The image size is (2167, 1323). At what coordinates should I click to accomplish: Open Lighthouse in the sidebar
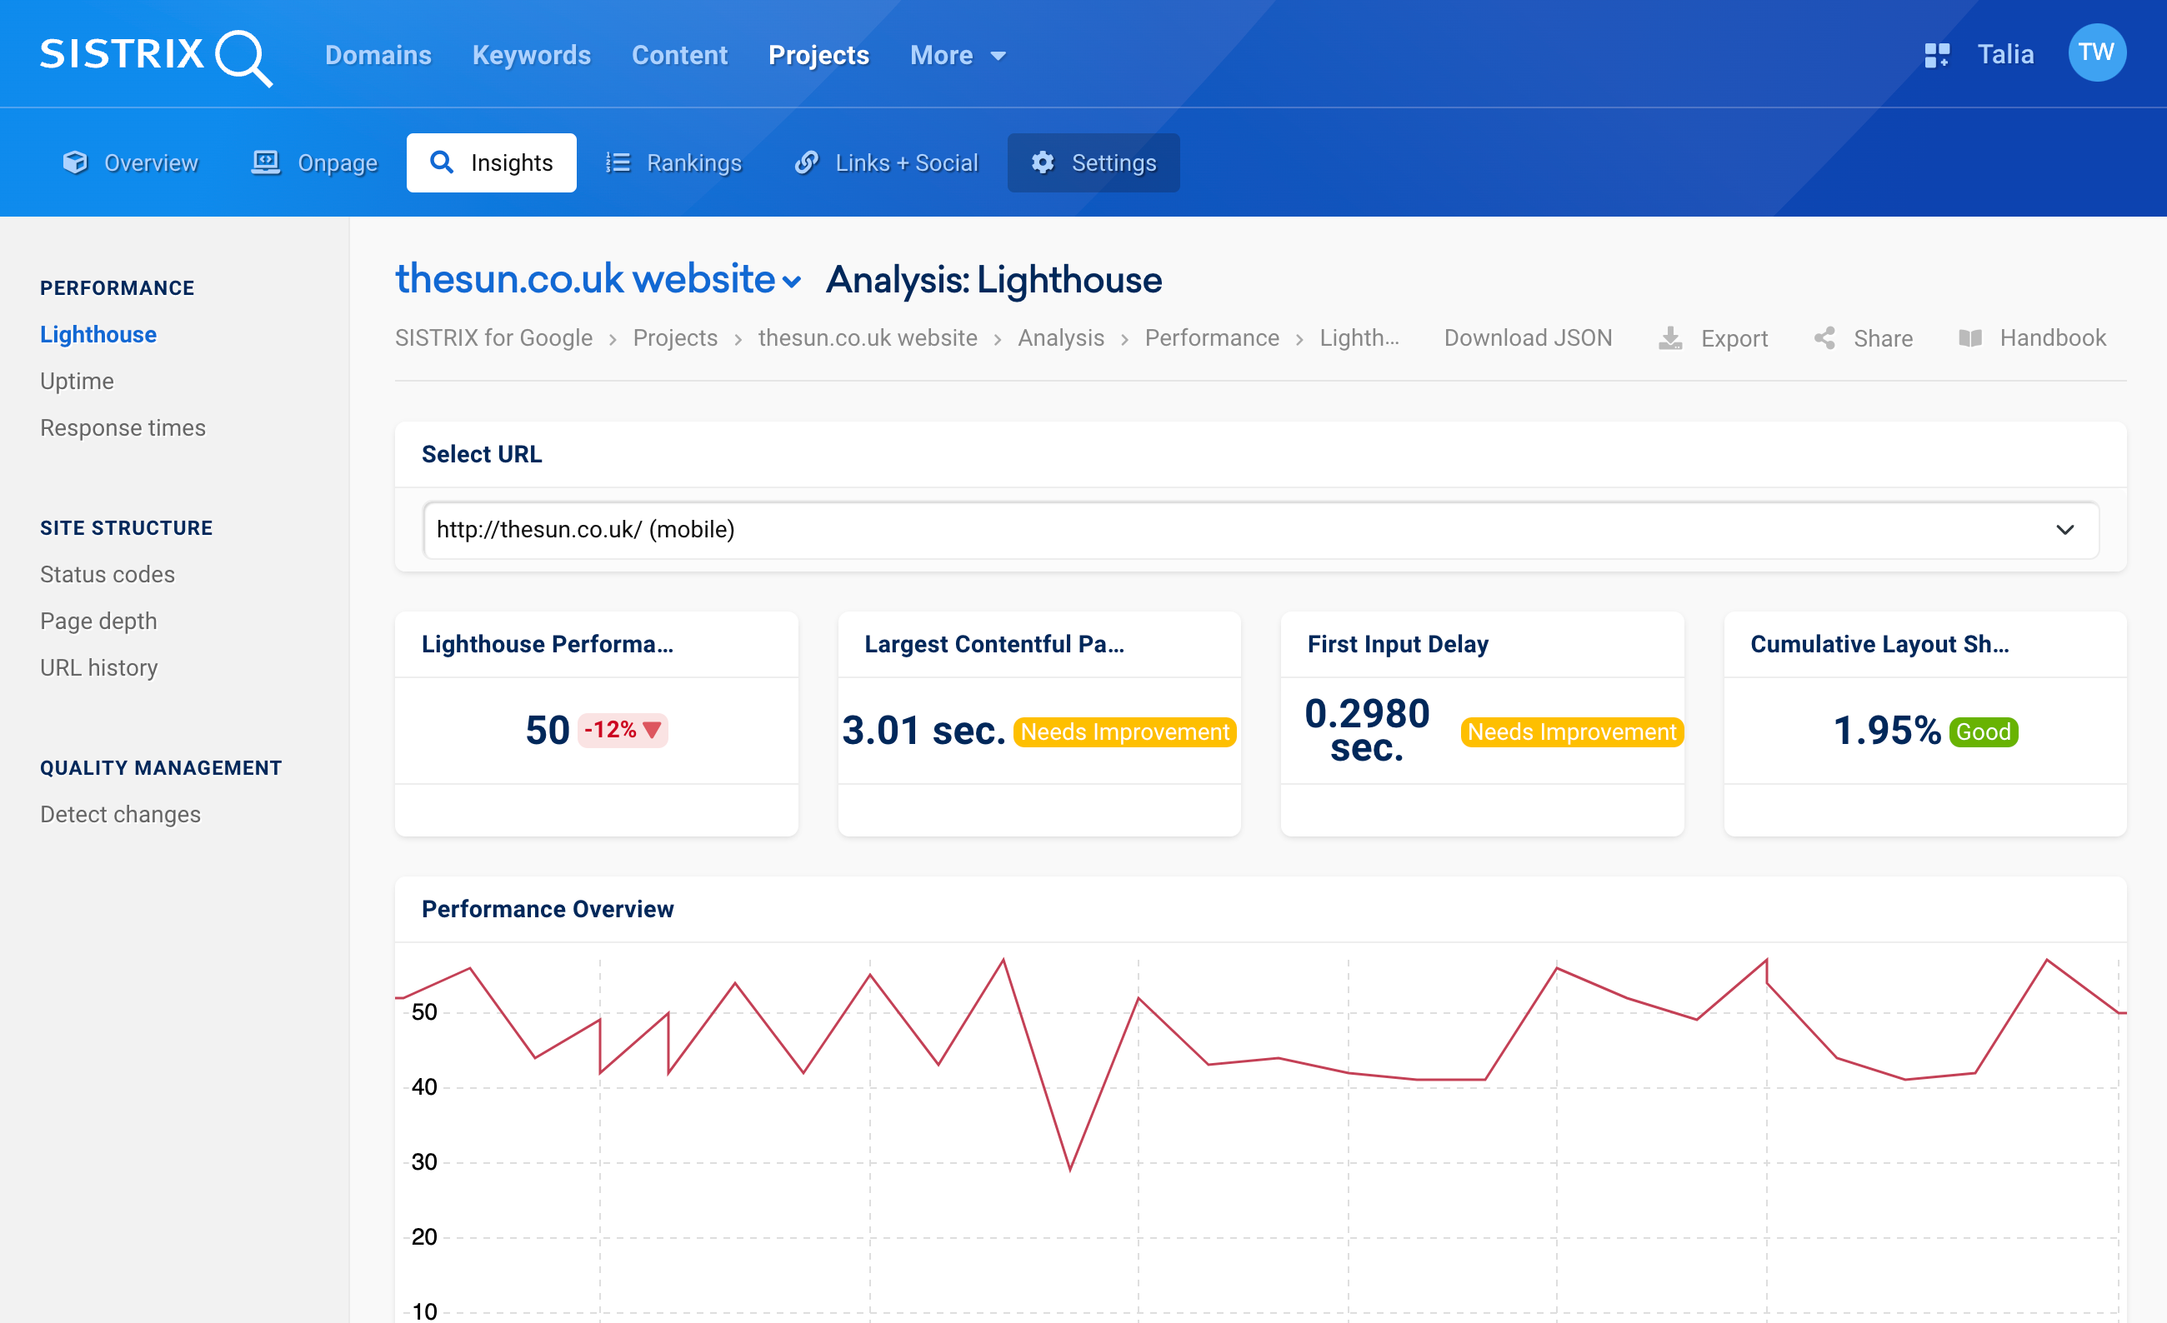point(98,335)
